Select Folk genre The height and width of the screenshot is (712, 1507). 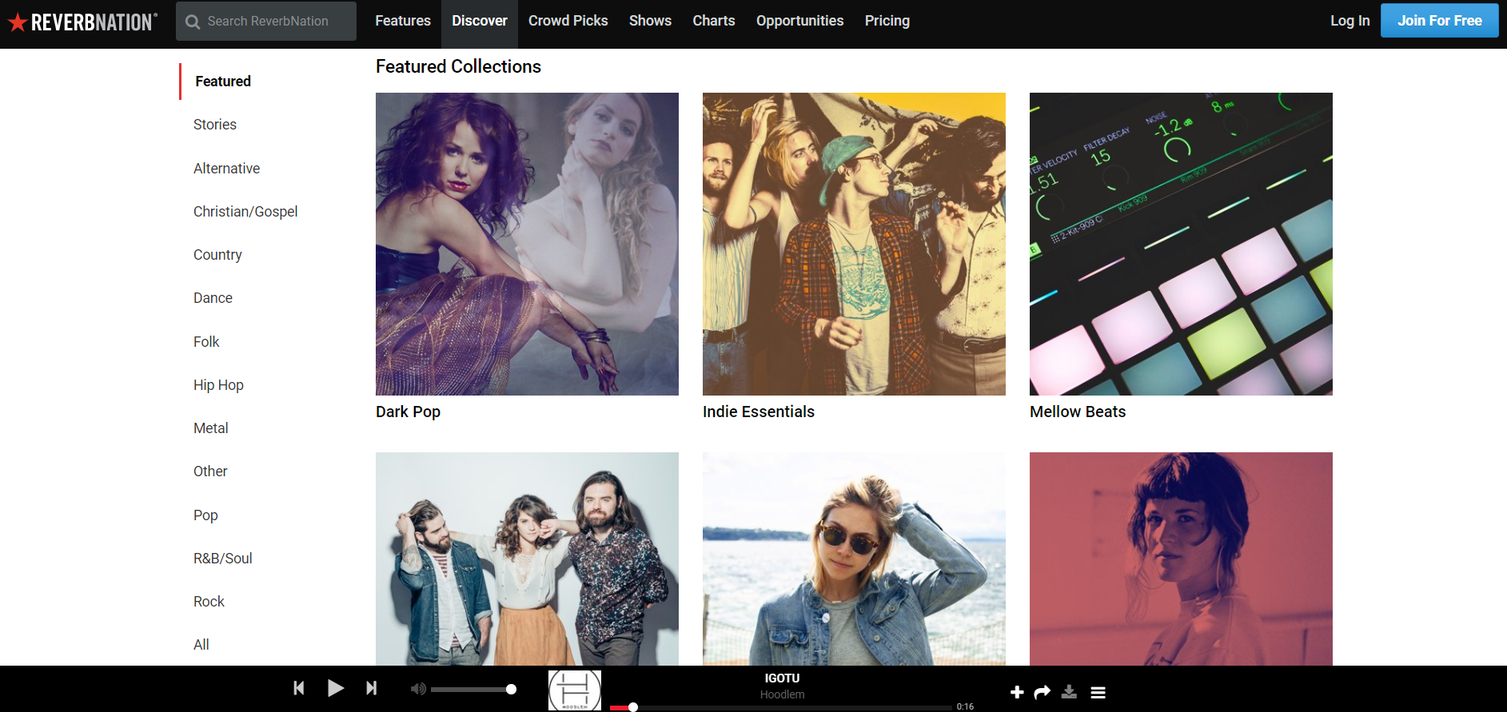[206, 342]
